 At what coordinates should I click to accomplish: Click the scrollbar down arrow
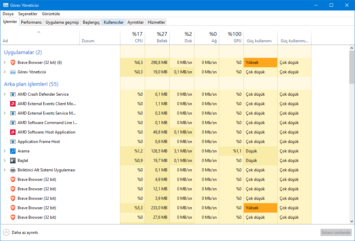[x=352, y=221]
